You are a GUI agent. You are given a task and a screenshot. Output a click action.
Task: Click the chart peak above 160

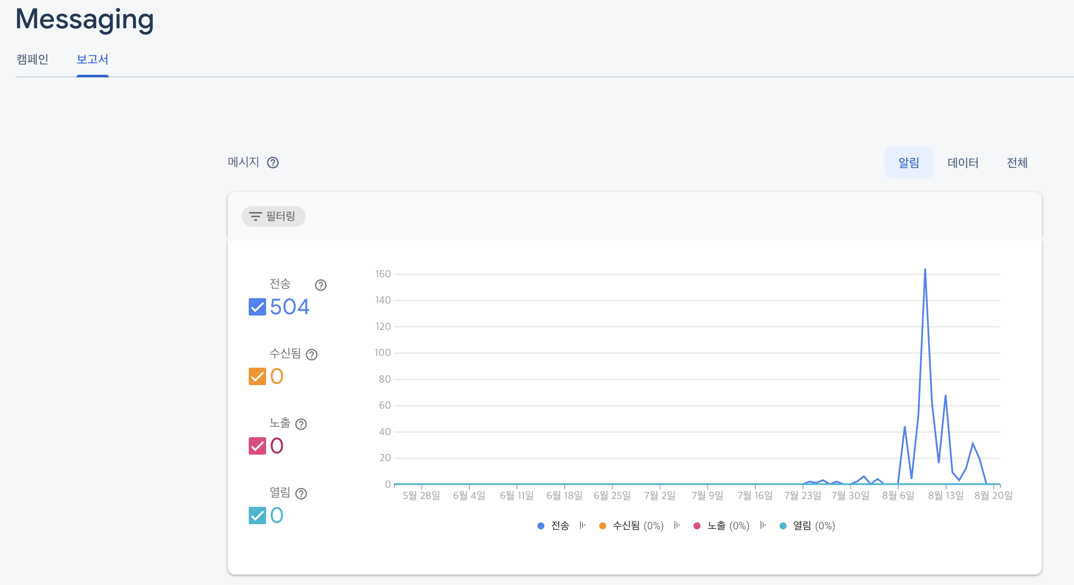click(x=925, y=270)
